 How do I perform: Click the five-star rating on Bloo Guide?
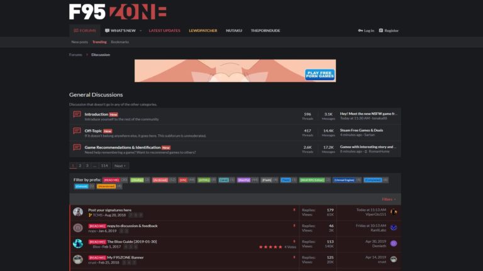[269, 247]
